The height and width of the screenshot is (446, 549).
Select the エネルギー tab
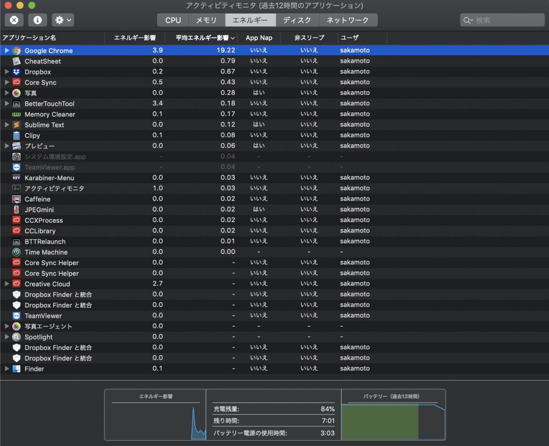(250, 20)
